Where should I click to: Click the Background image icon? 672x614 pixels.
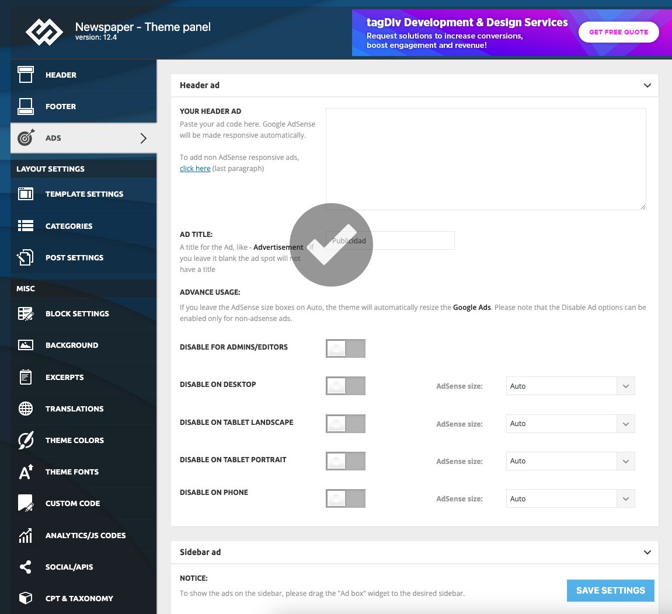point(26,345)
